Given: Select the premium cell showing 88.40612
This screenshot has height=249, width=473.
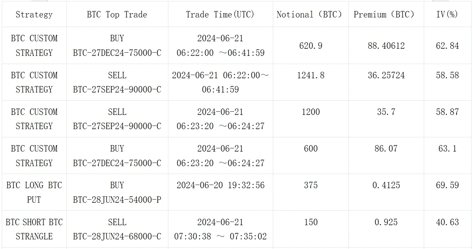Looking at the screenshot, I should coord(386,46).
